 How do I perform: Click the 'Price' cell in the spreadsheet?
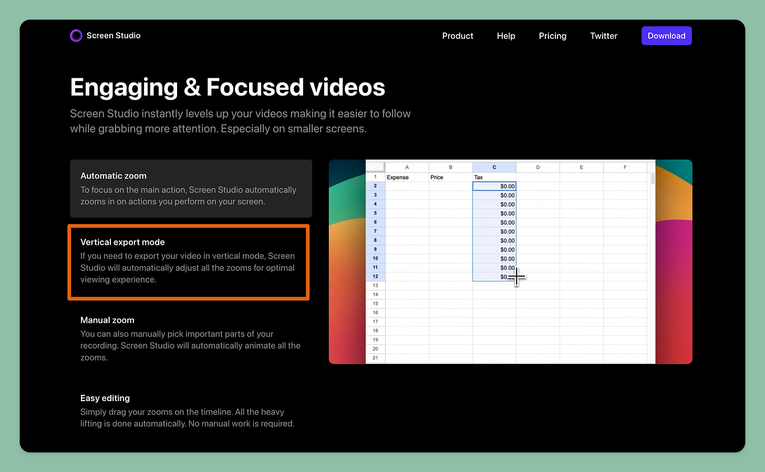pyautogui.click(x=450, y=177)
